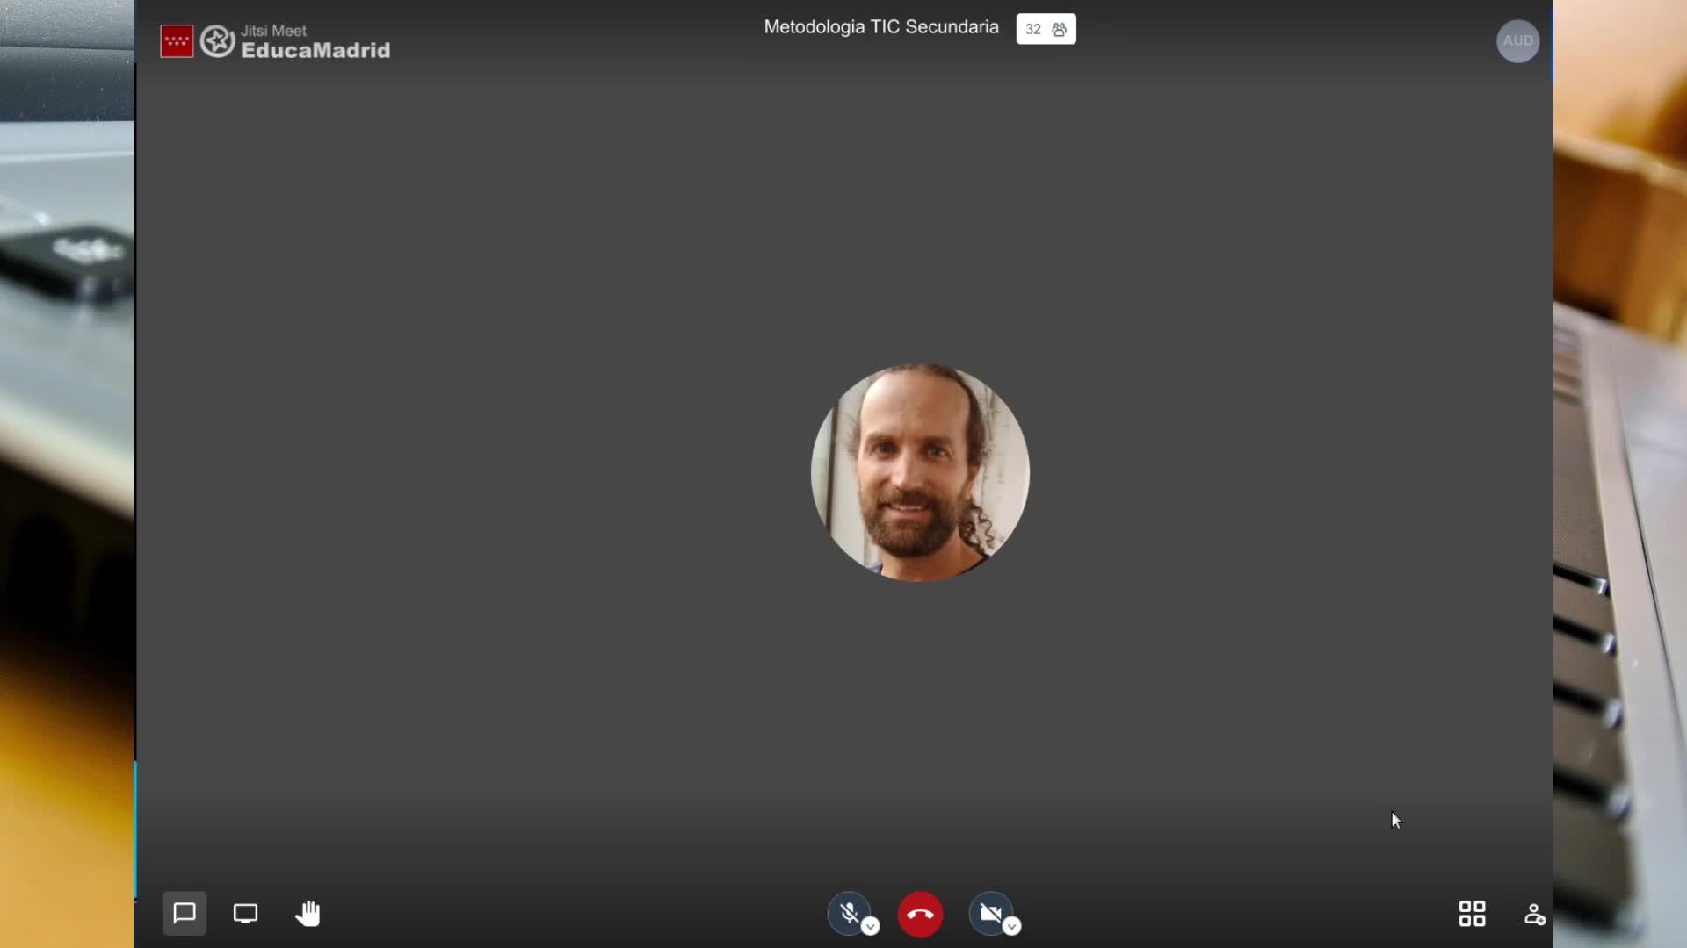Hang up the call

coord(920,915)
